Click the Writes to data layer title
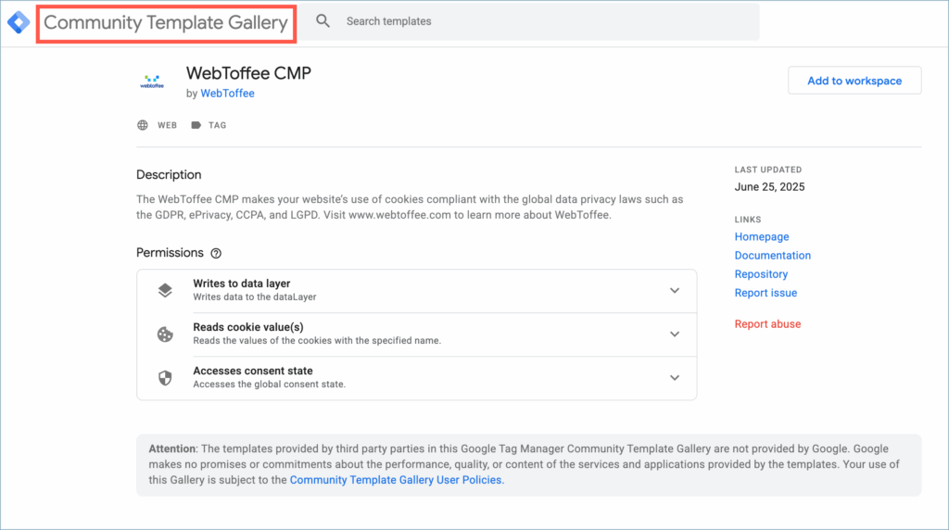Screen dimensions: 949x530 pos(242,284)
